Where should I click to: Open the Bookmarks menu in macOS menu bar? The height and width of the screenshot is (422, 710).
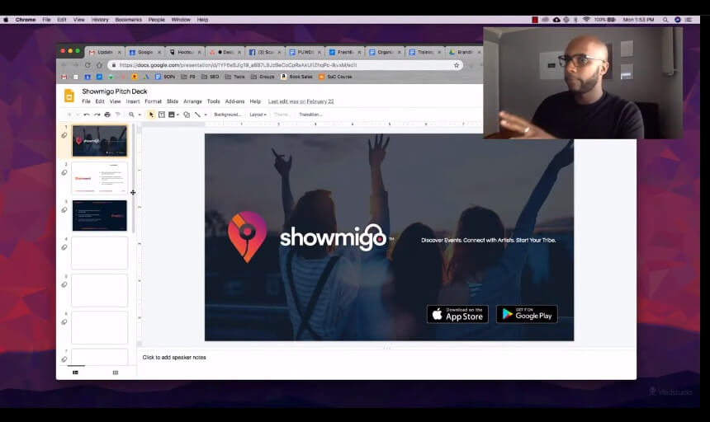coord(128,20)
